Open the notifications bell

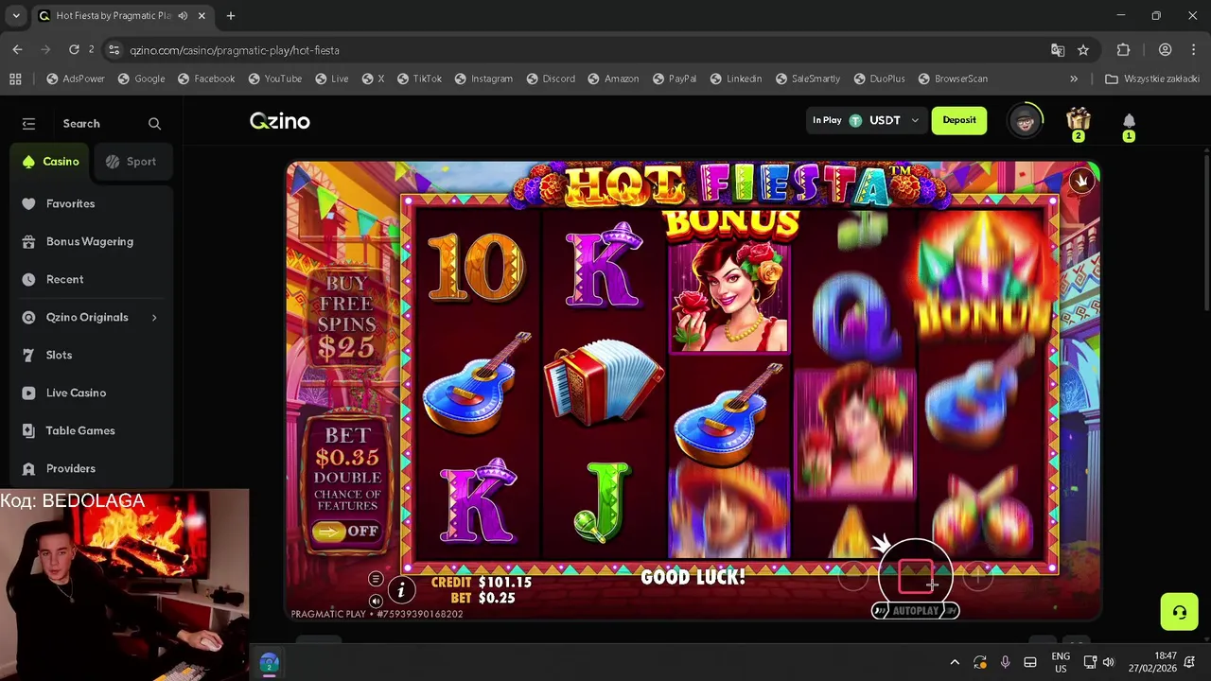(1129, 121)
